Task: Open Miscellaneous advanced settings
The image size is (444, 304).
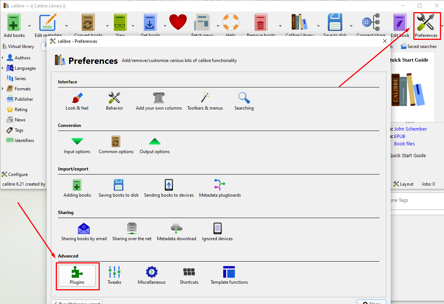Action: click(x=151, y=276)
